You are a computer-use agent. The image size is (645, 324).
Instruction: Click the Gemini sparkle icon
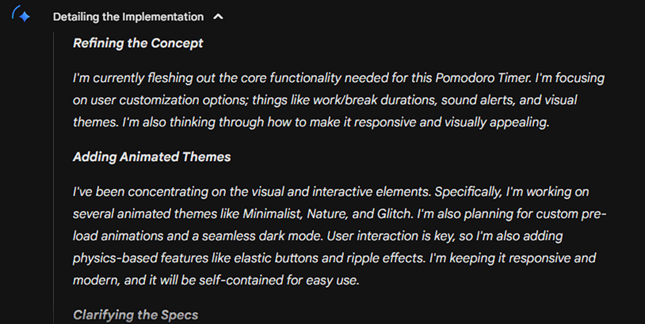pyautogui.click(x=21, y=16)
